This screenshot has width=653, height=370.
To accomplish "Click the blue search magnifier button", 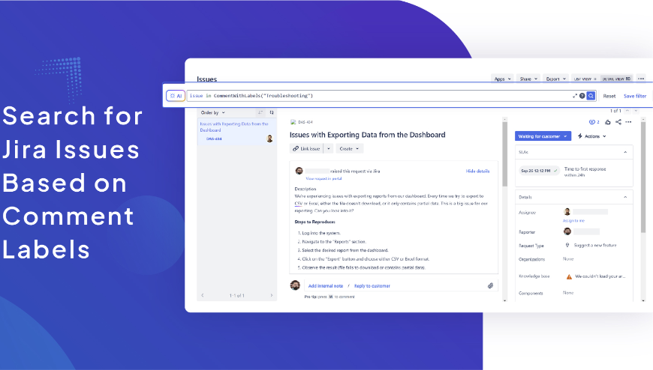I will (591, 96).
